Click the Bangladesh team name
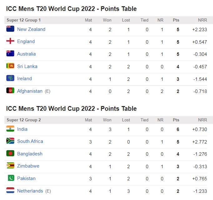 30,154
